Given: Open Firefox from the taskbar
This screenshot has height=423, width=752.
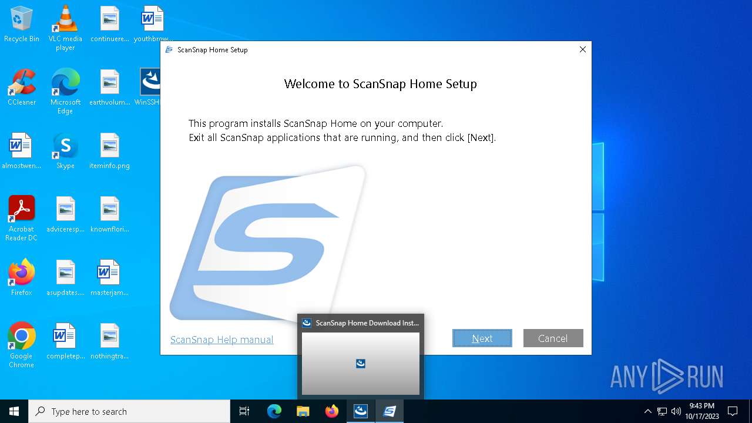Looking at the screenshot, I should [x=332, y=411].
